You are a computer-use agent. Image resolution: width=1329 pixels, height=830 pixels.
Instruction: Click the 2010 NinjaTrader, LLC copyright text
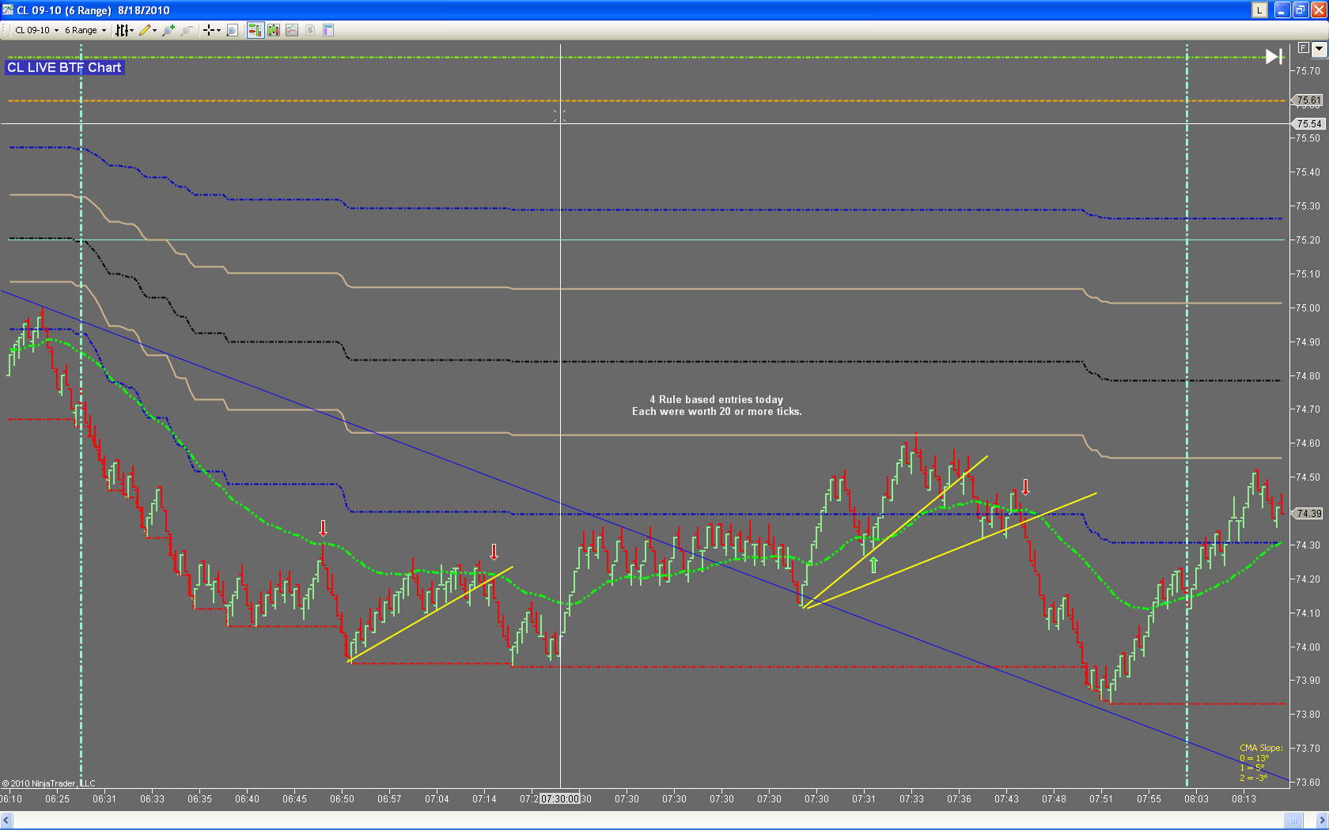(48, 784)
